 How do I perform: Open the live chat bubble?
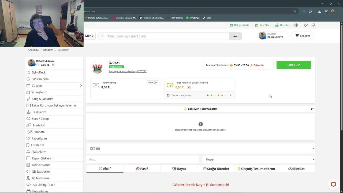(333, 184)
